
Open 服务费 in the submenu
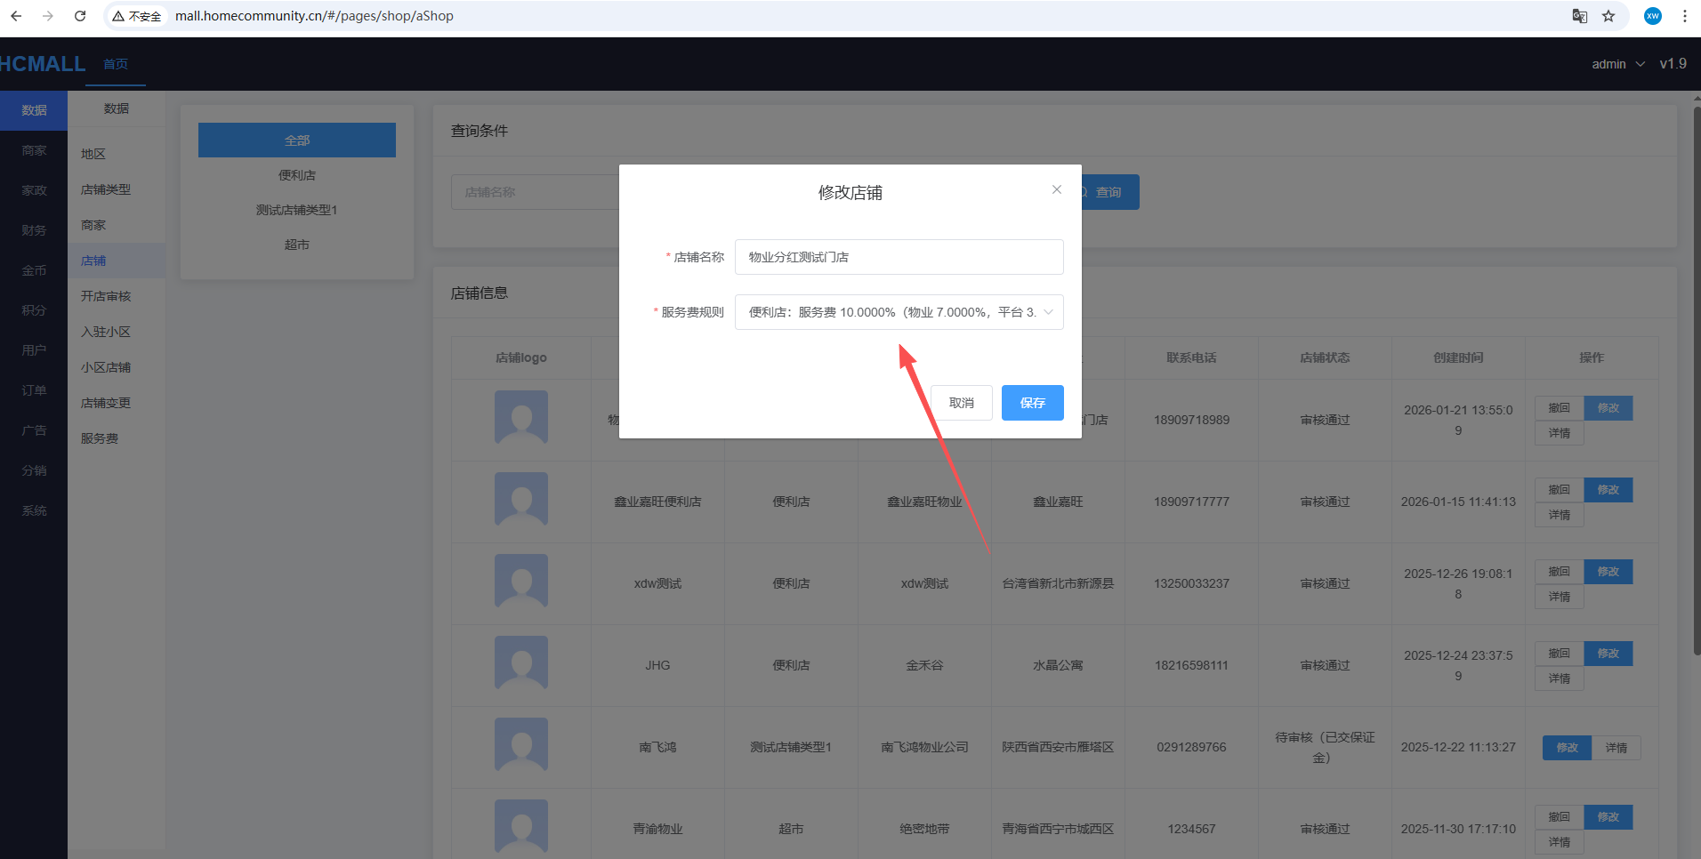(x=100, y=438)
